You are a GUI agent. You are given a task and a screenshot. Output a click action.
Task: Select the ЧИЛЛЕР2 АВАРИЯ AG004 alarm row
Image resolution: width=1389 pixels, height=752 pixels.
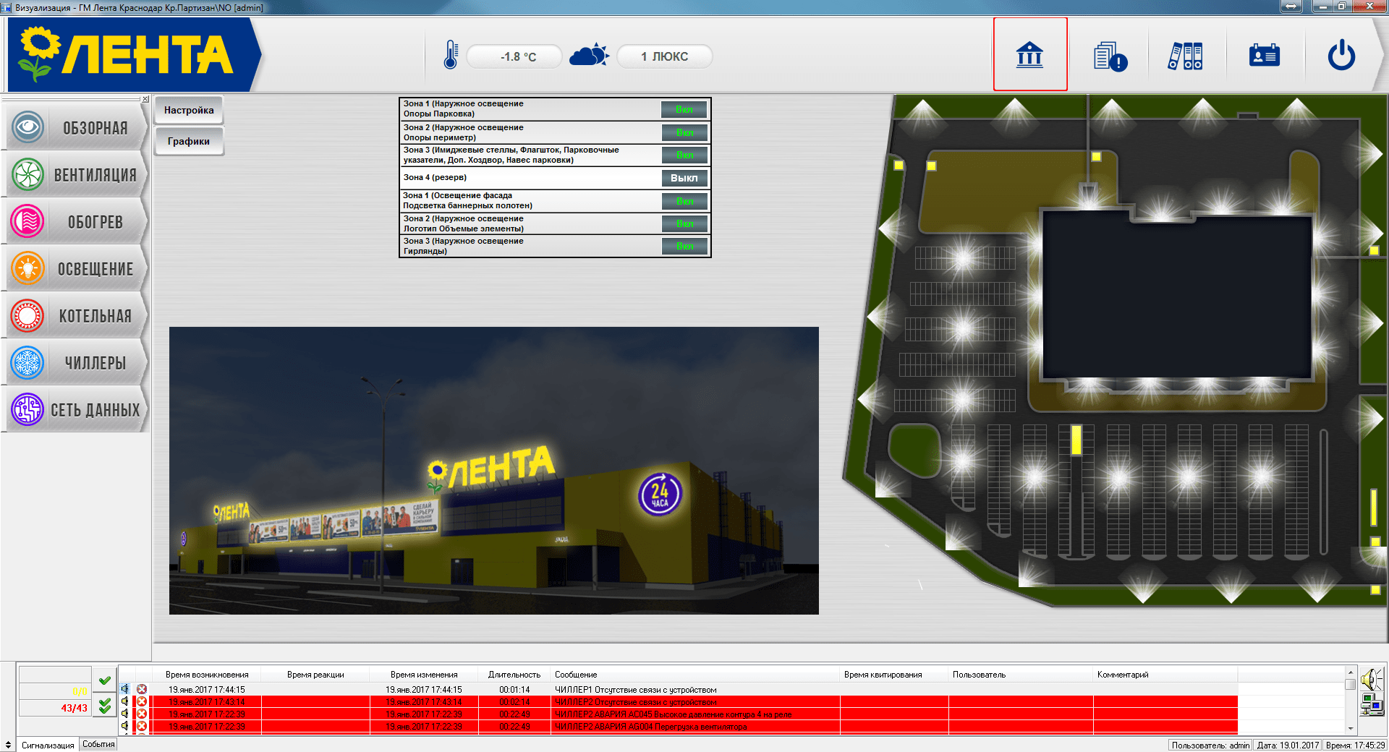pyautogui.click(x=678, y=727)
